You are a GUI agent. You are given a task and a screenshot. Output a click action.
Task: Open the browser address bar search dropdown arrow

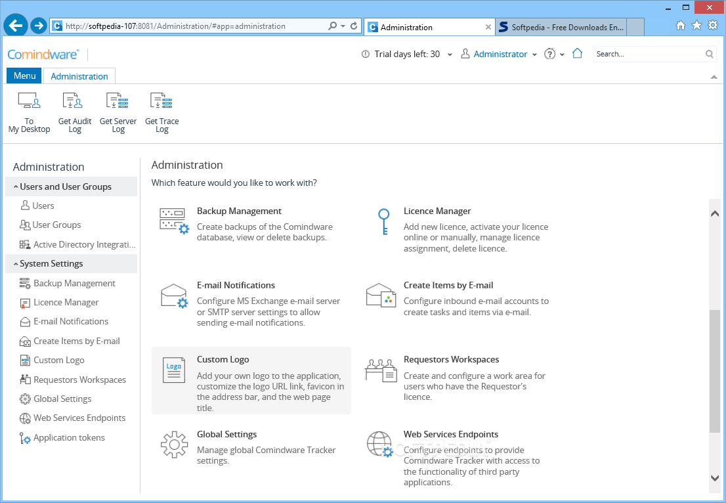coord(343,26)
